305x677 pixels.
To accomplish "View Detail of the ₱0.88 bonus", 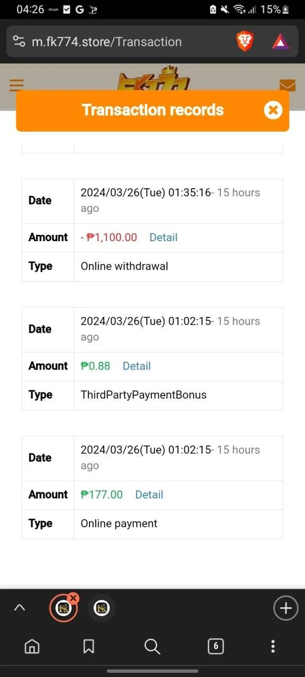I will coord(137,366).
